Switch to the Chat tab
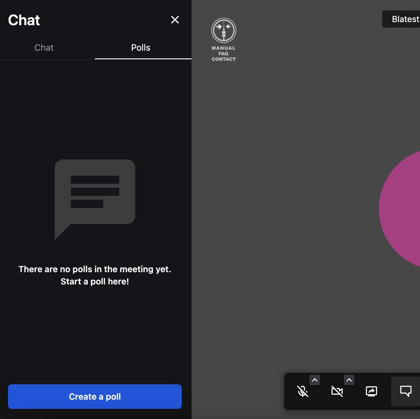The height and width of the screenshot is (419, 420). click(44, 48)
